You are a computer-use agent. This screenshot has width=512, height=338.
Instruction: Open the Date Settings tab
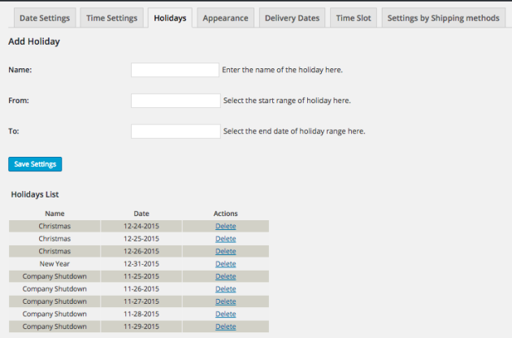tap(45, 18)
